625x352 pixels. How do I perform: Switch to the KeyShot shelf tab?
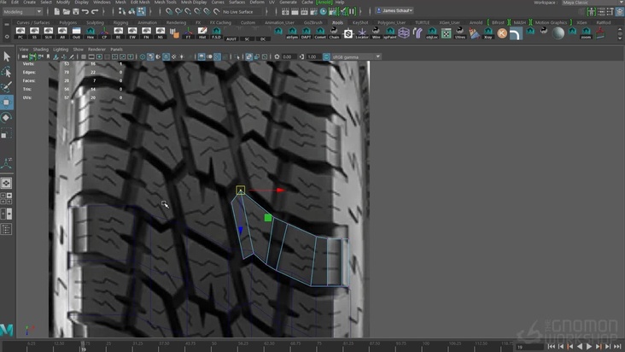click(x=360, y=23)
